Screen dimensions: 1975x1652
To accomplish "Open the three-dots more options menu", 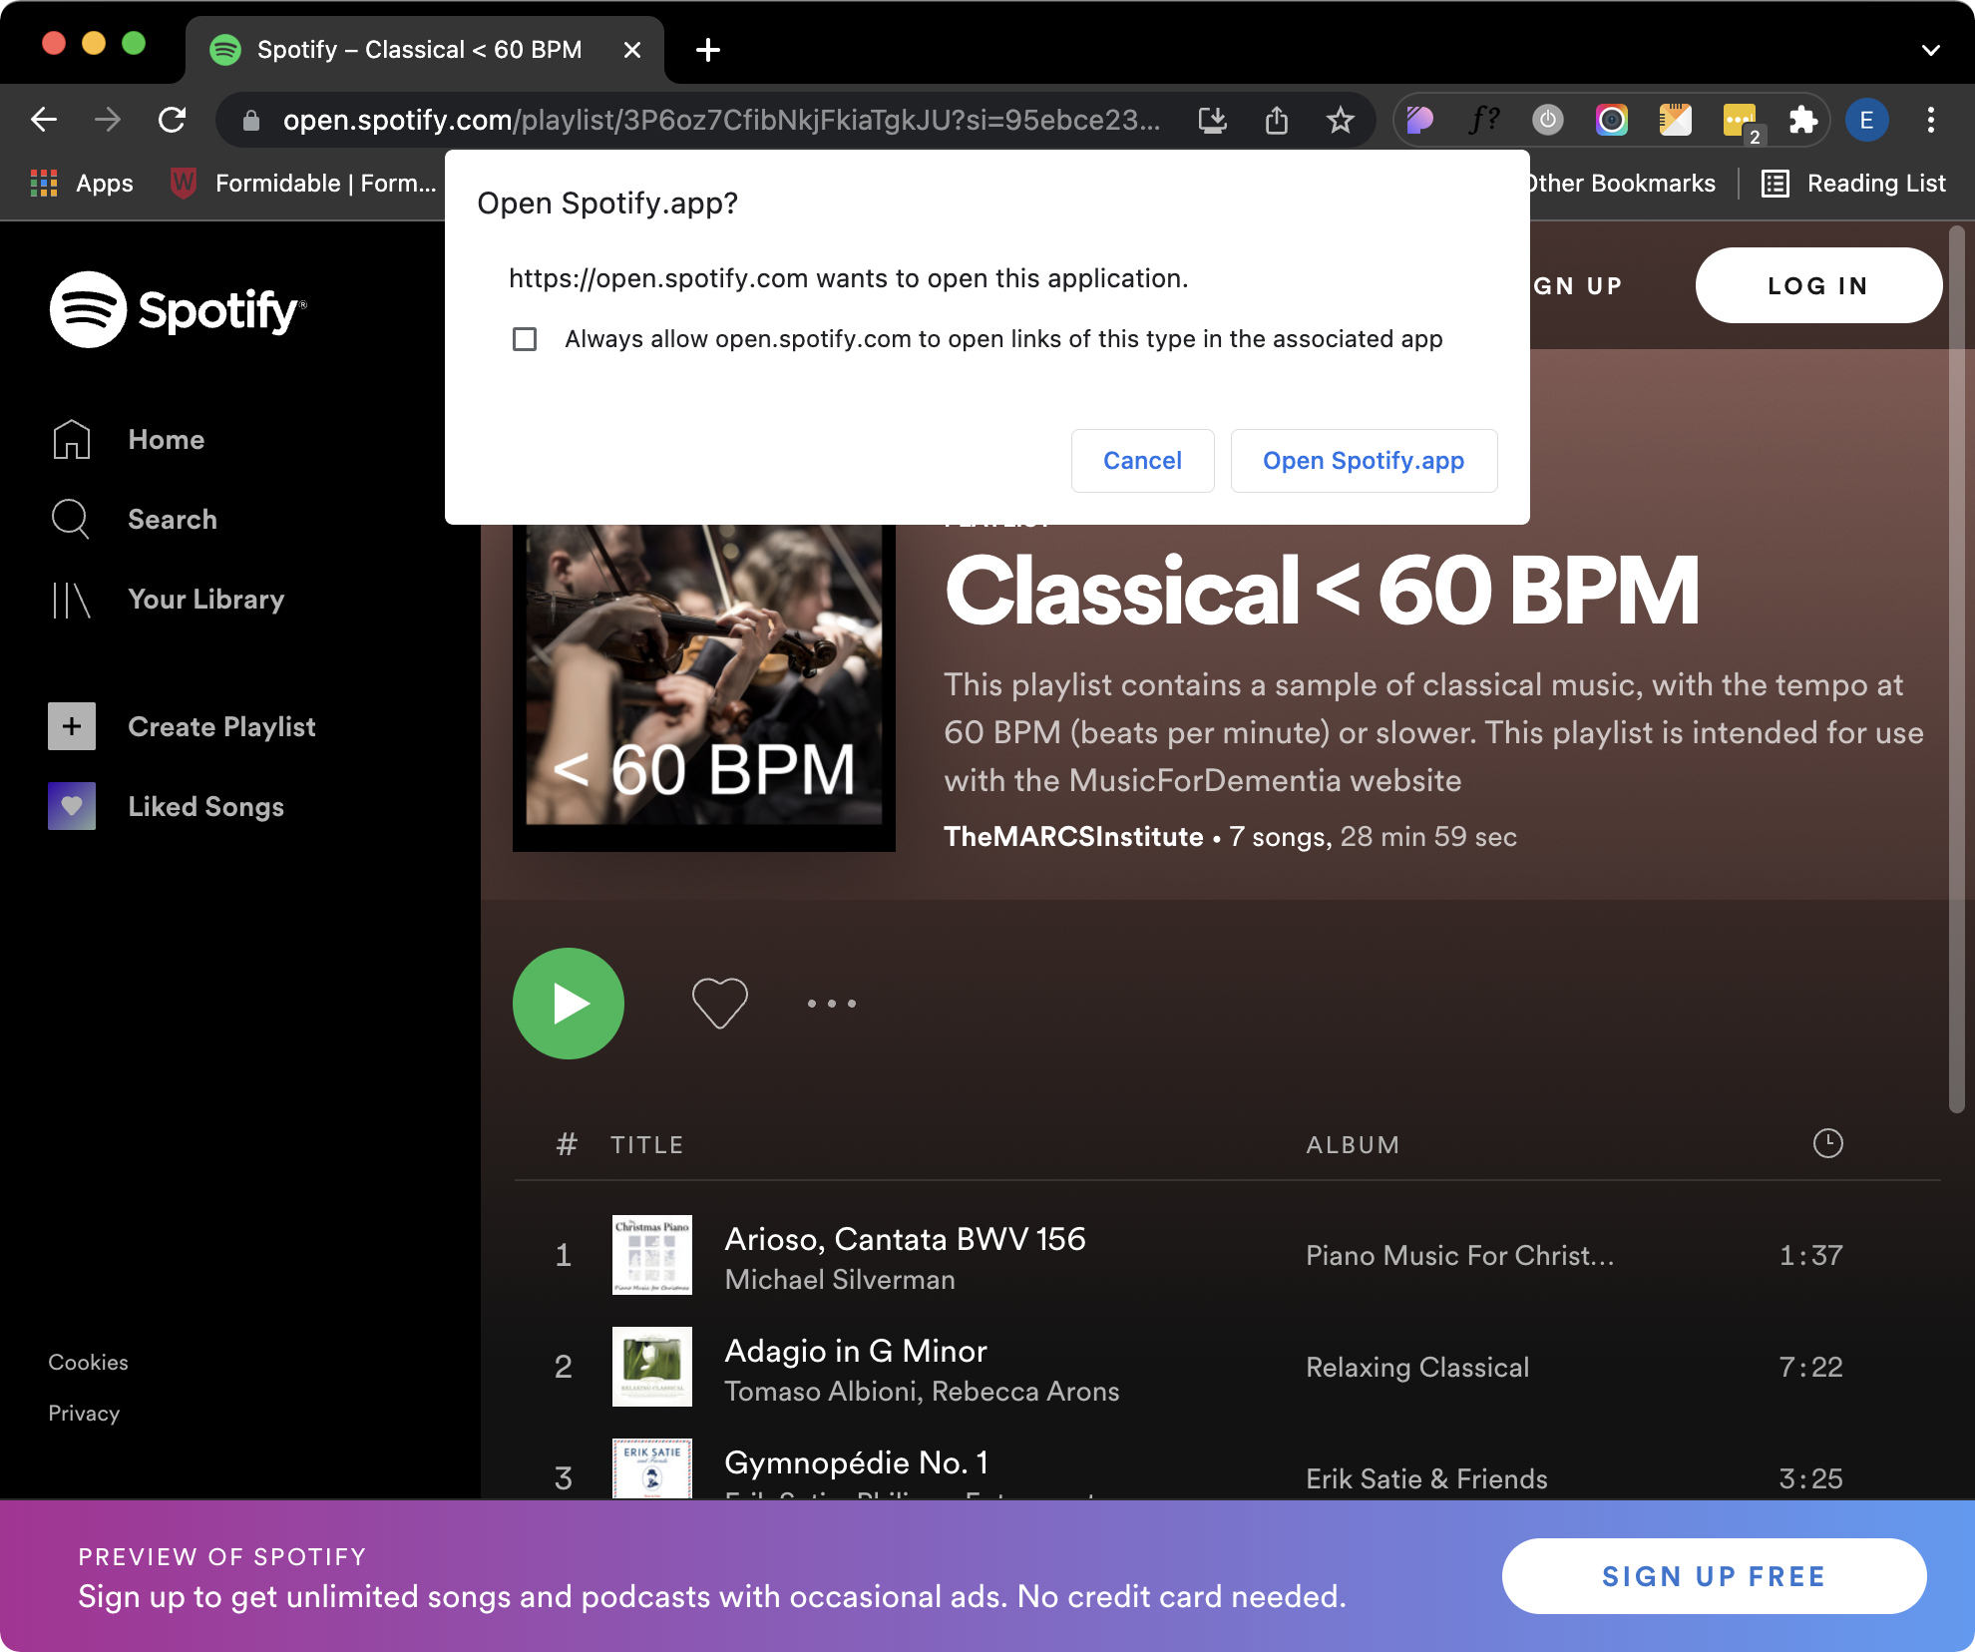I will pos(831,1003).
